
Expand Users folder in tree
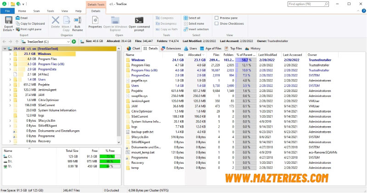click(x=10, y=80)
